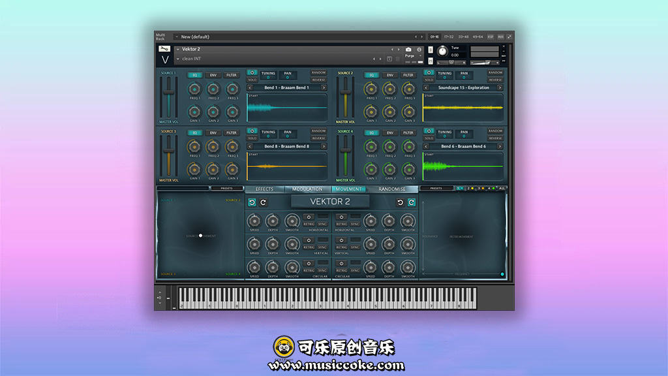The height and width of the screenshot is (376, 668).
Task: Click the left loop icon beside VEKTOR 2
Action: click(252, 202)
